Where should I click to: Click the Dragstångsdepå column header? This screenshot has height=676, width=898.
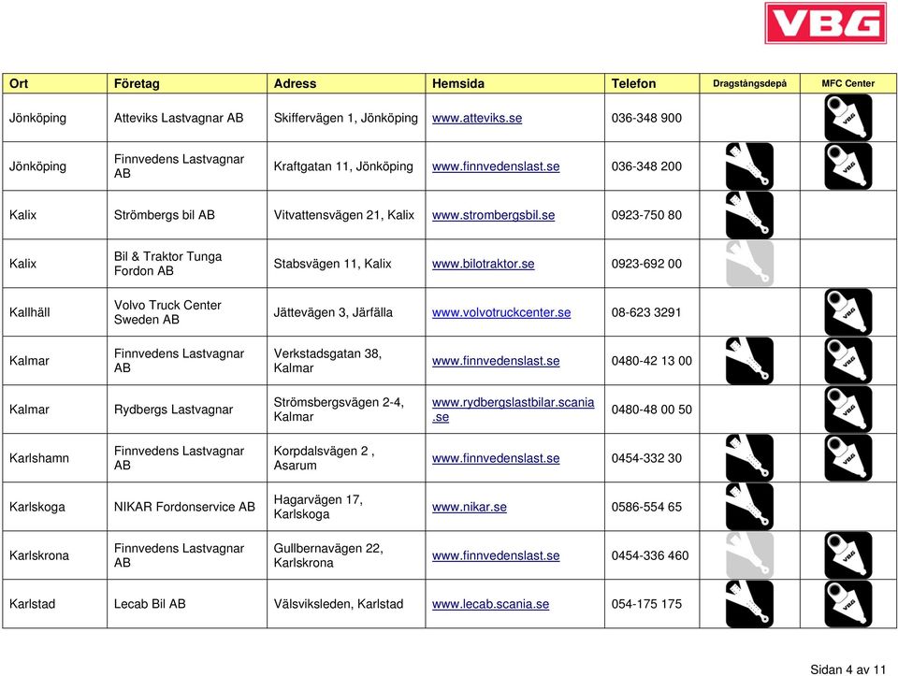[749, 83]
